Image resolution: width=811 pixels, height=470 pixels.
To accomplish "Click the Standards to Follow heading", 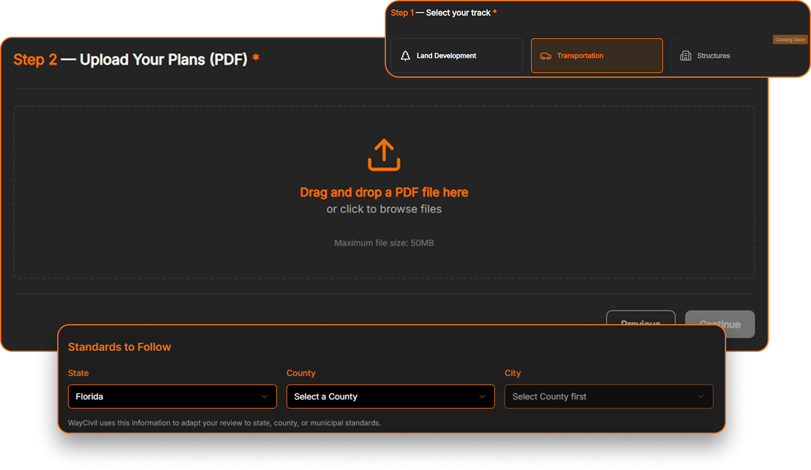I will pyautogui.click(x=119, y=347).
